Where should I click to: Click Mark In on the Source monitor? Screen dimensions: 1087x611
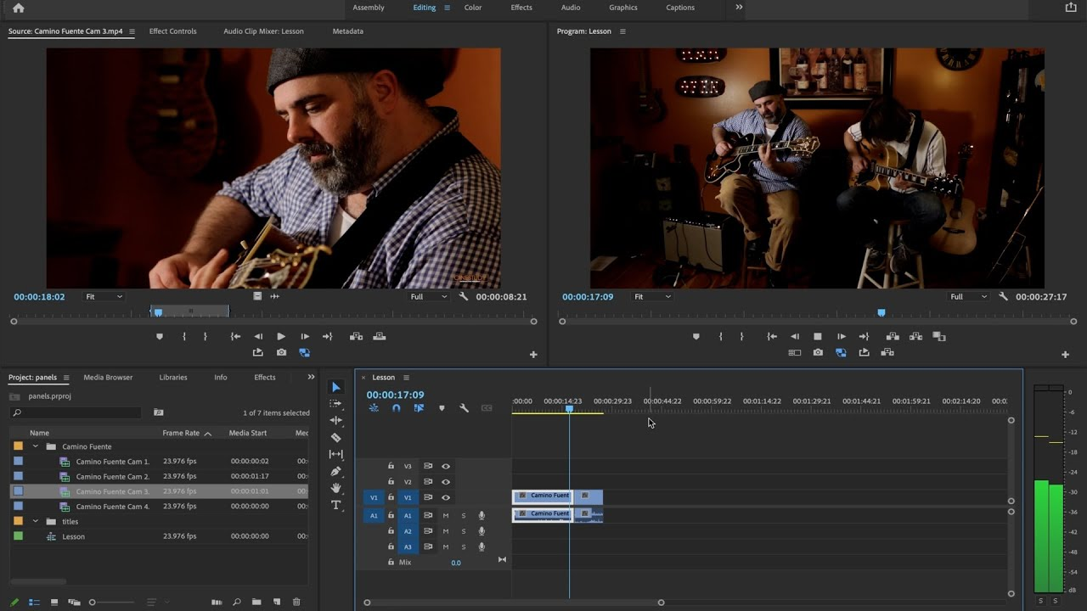[x=184, y=336]
